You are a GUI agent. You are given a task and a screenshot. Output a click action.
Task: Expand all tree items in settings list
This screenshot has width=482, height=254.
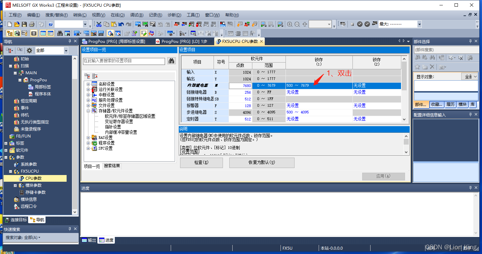pos(87,76)
